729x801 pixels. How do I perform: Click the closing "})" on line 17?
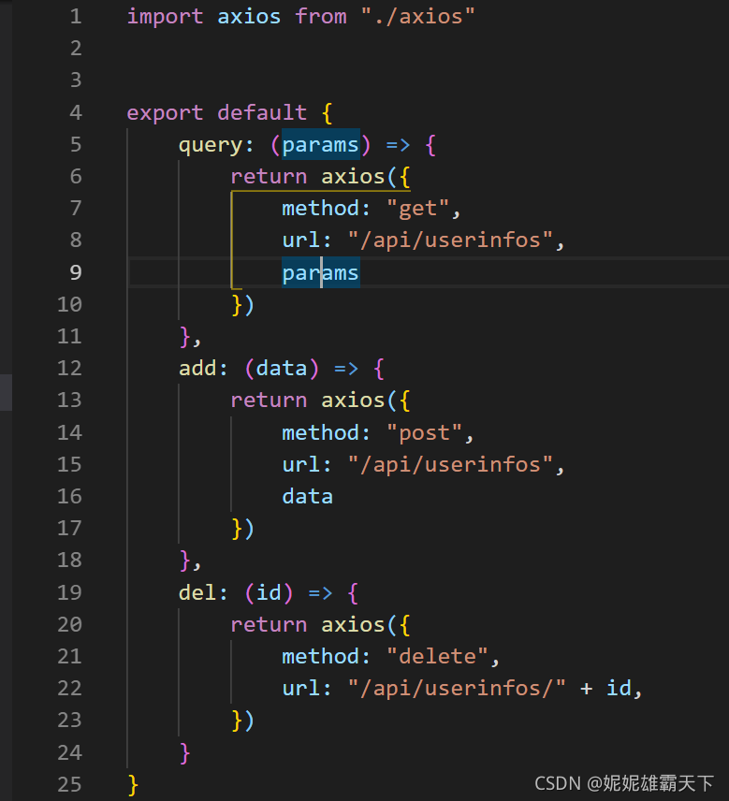click(x=243, y=529)
